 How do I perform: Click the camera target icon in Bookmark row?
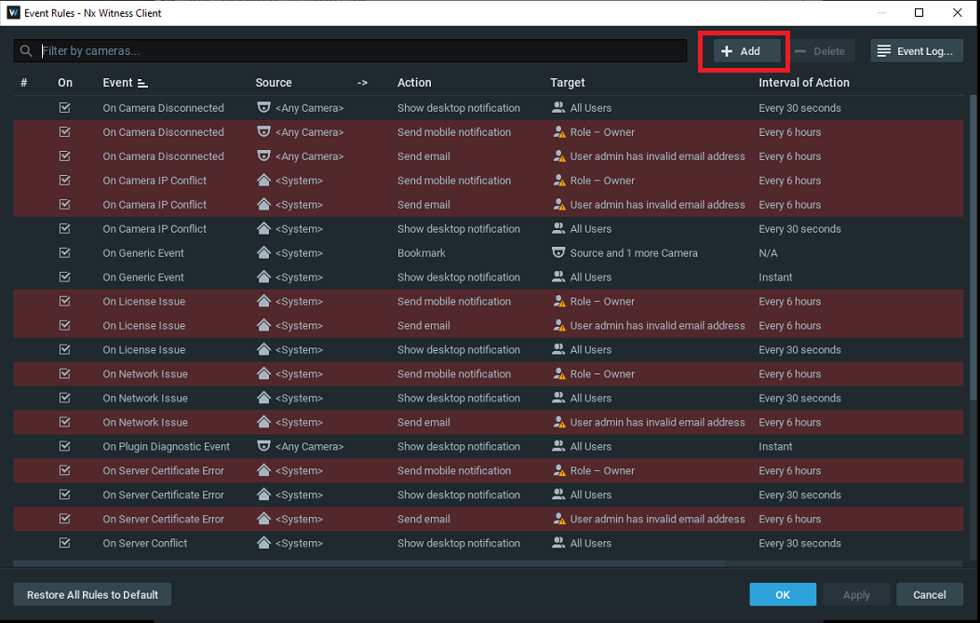pos(558,253)
